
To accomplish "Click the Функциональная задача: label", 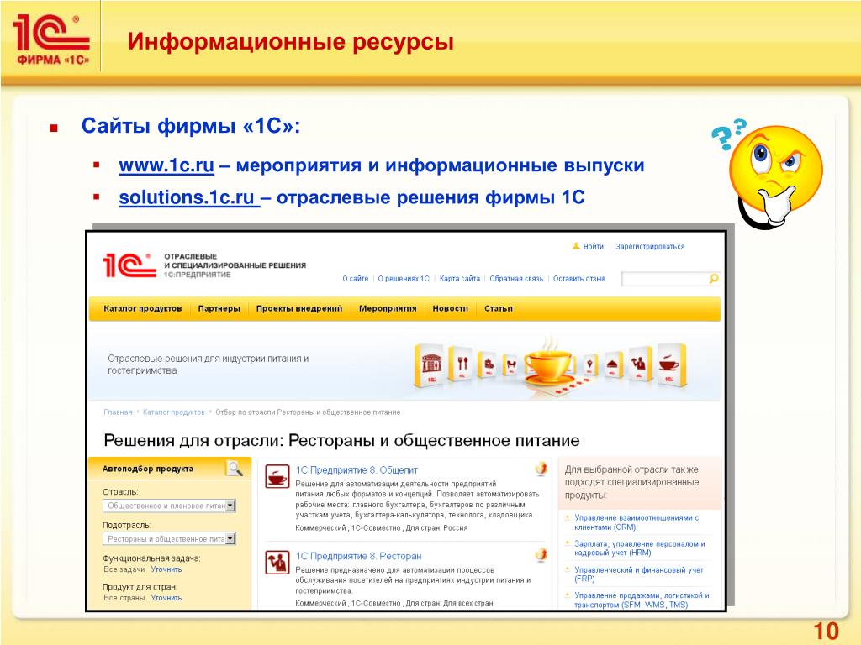I will click(x=151, y=558).
